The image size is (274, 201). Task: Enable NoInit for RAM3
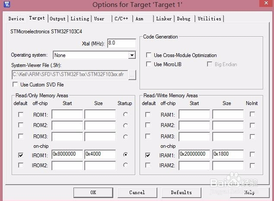(252, 137)
